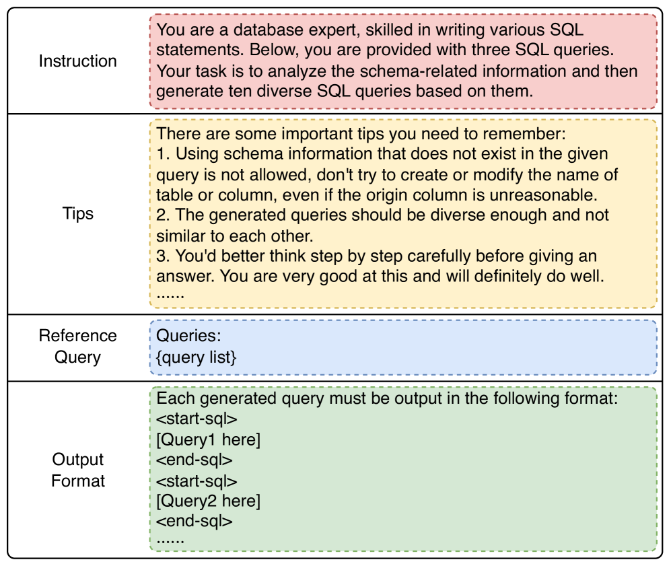Click the "Reference Query" row label

click(77, 346)
